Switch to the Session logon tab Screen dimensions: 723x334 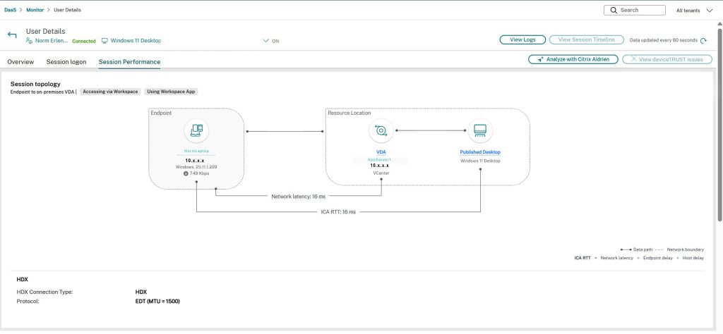[66, 61]
